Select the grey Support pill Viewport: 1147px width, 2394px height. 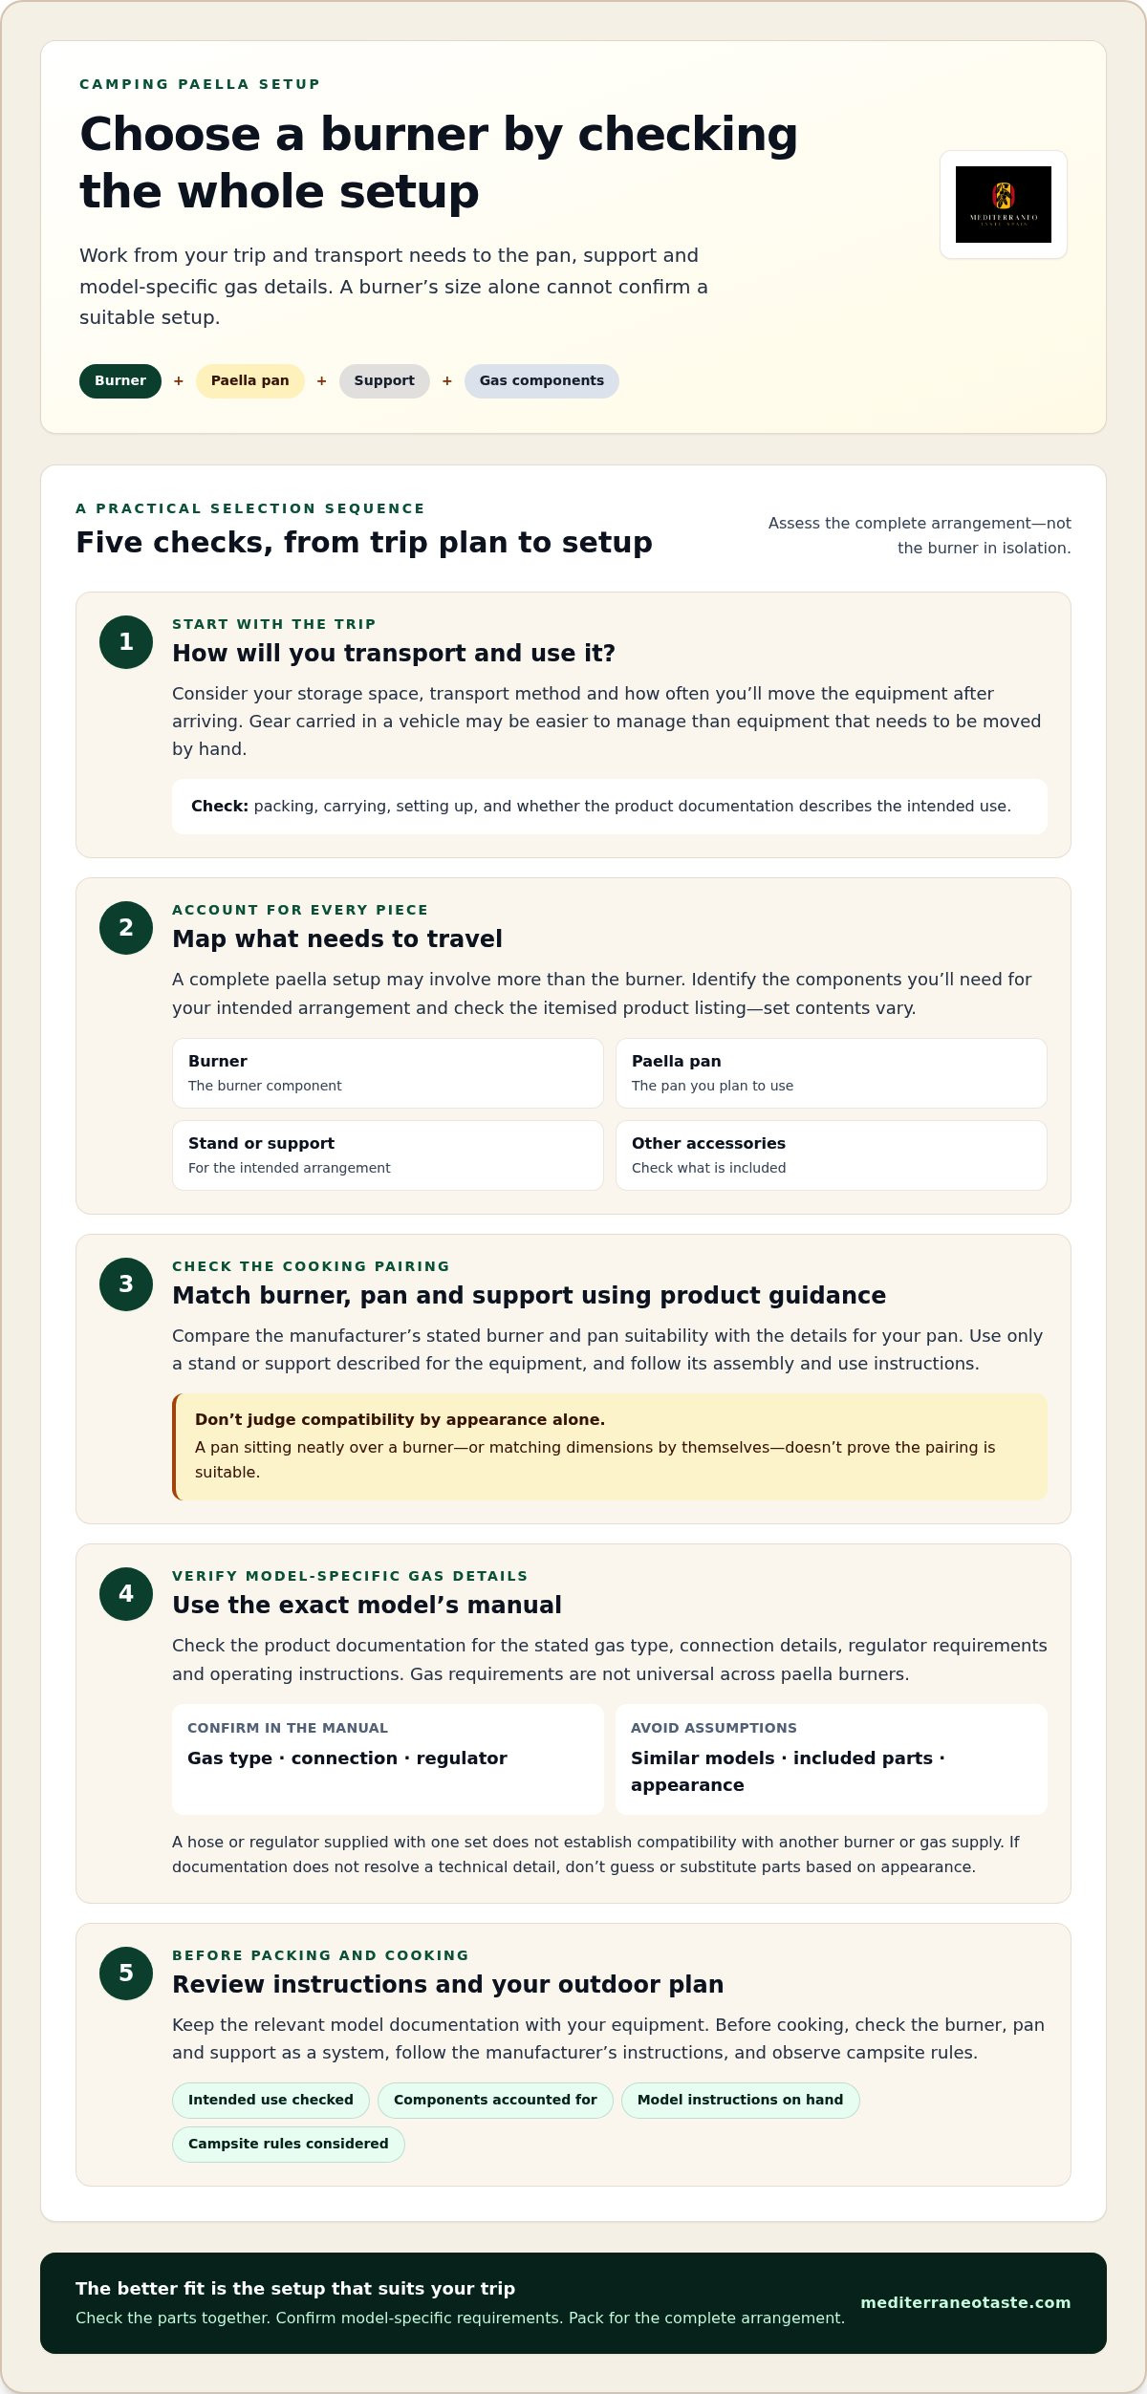[x=384, y=381]
